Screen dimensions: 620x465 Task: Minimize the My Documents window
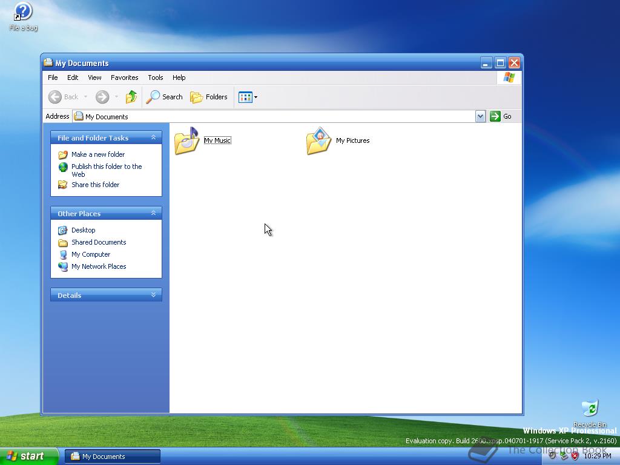pos(486,62)
